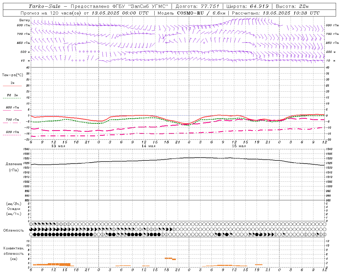Click the '14 мая' date label

[148, 146]
